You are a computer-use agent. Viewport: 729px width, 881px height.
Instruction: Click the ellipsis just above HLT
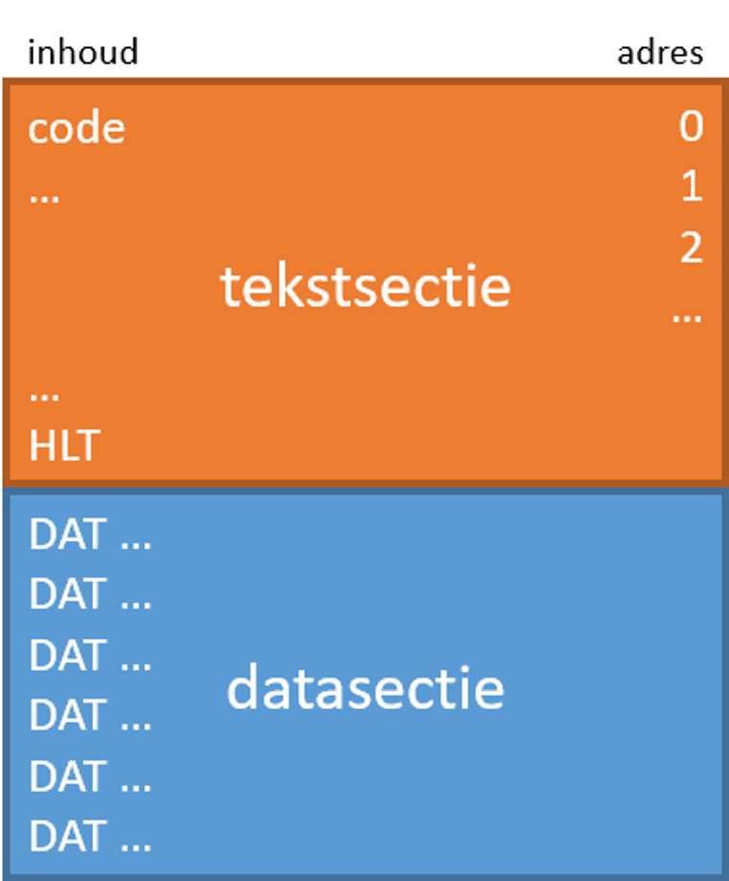pyautogui.click(x=44, y=393)
